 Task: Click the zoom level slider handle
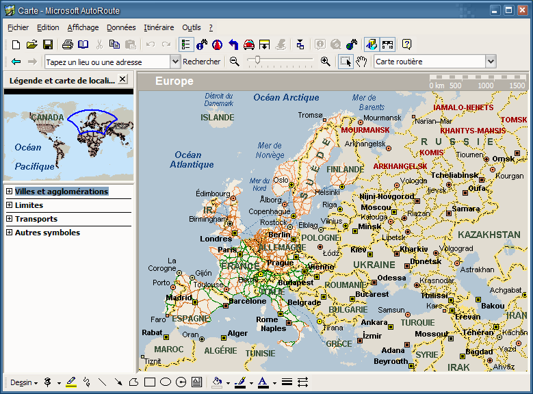point(257,61)
